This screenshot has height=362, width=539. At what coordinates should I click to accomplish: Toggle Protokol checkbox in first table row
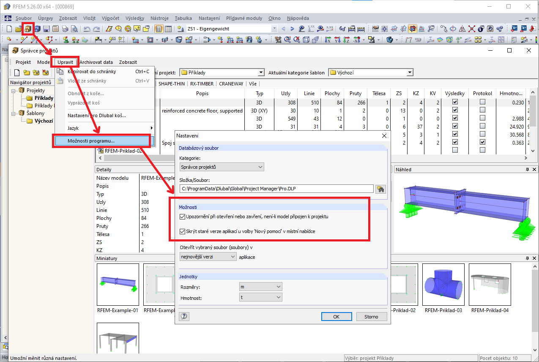pos(482,102)
